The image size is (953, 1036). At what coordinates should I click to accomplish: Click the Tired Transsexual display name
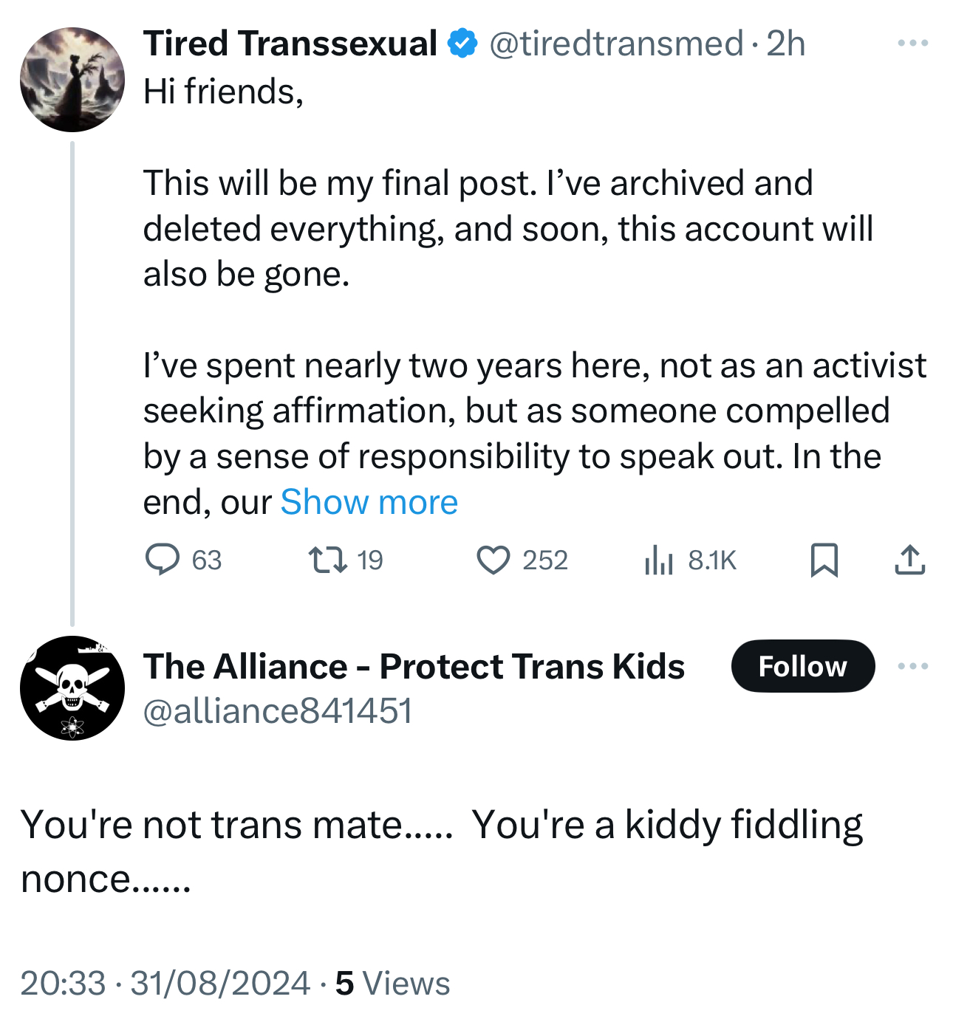(290, 44)
